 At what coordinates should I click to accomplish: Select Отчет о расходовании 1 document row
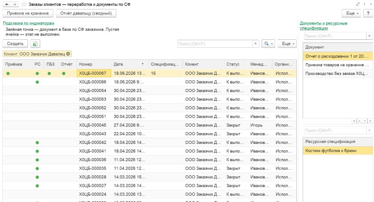pyautogui.click(x=338, y=56)
